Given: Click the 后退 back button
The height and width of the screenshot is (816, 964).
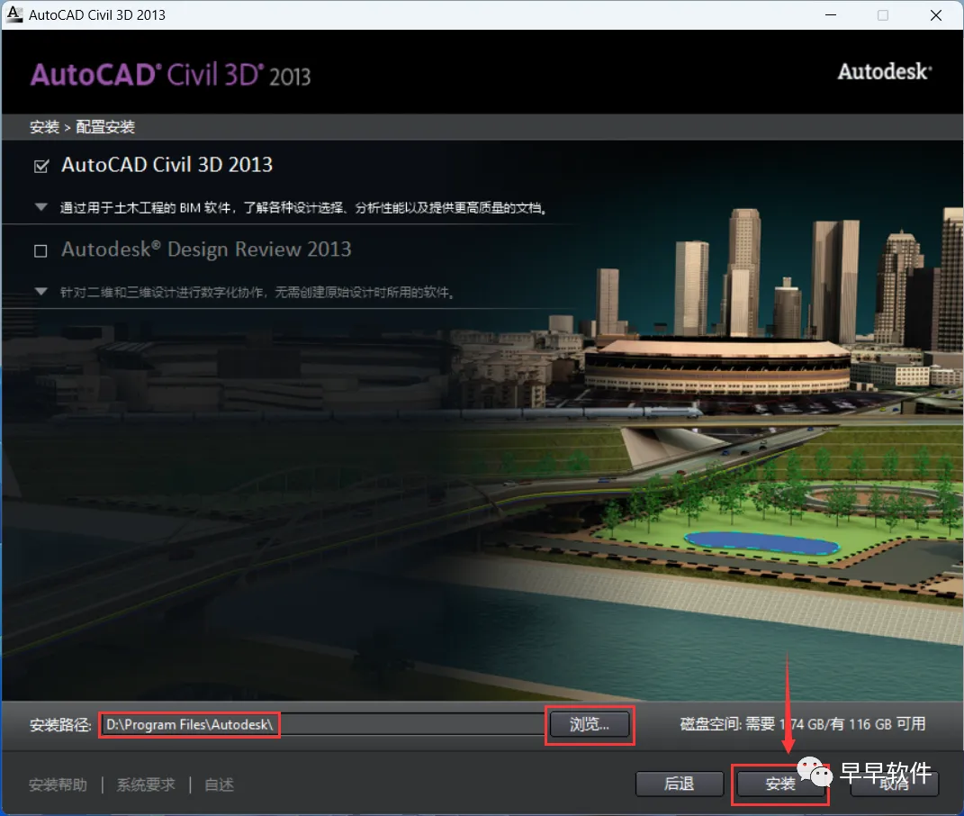Looking at the screenshot, I should pos(680,784).
